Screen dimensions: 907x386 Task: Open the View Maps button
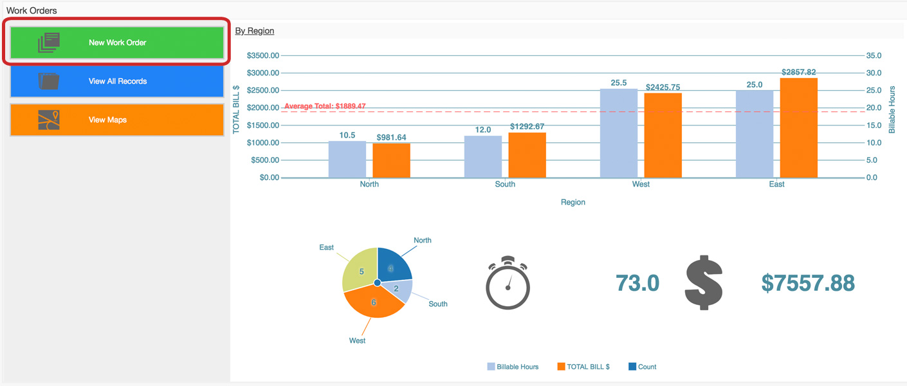tap(117, 120)
